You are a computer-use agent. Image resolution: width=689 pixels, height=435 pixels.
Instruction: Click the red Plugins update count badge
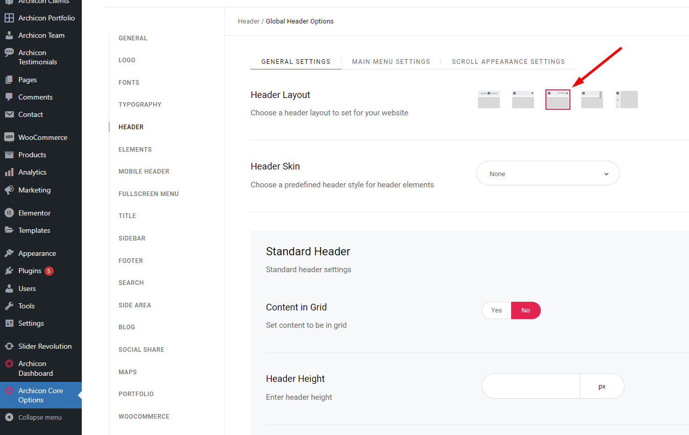pyautogui.click(x=49, y=271)
